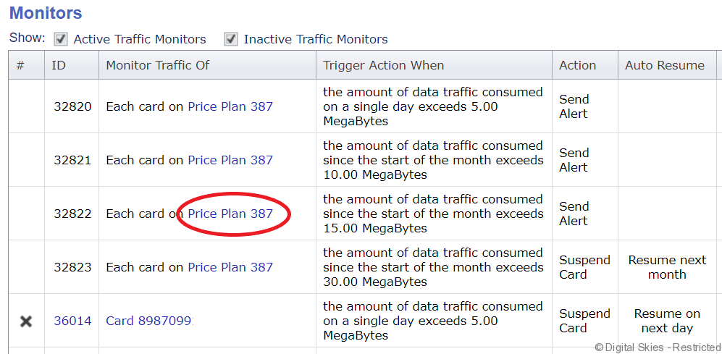Click the # column header
This screenshot has width=722, height=354.
pos(20,65)
